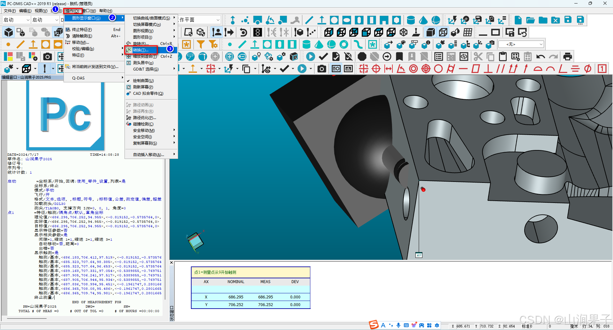Open the <无> dropdown list
The width and height of the screenshot is (613, 330).
pos(521,44)
